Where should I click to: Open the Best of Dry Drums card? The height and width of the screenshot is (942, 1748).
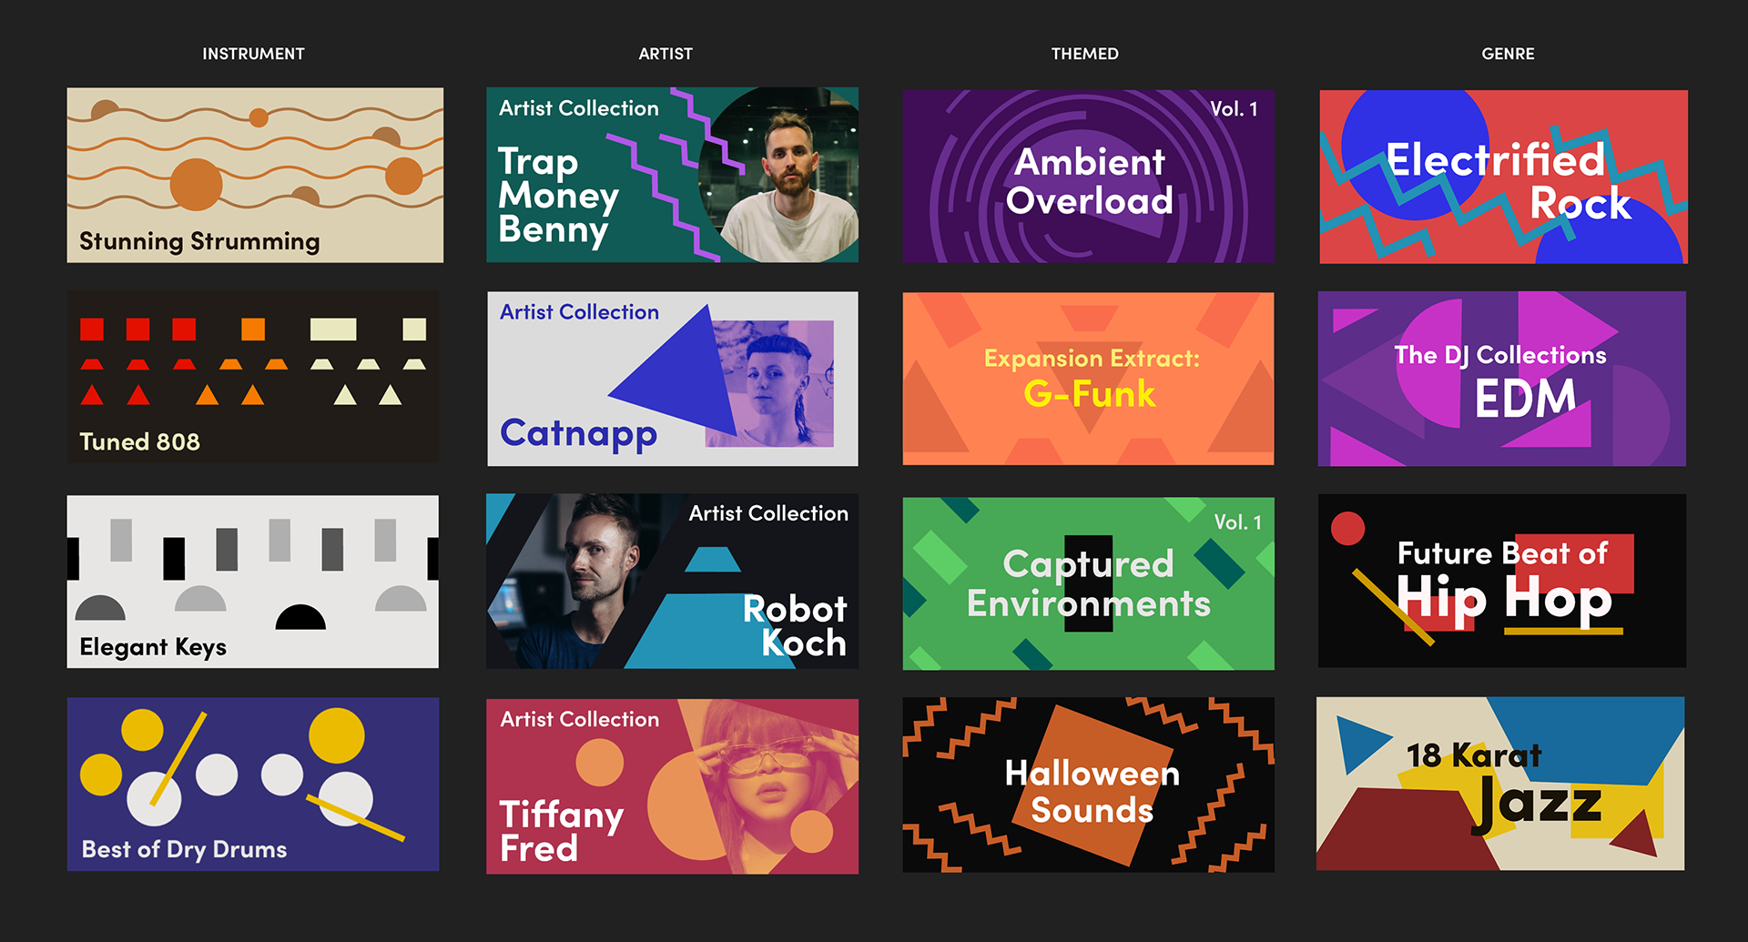tap(253, 785)
